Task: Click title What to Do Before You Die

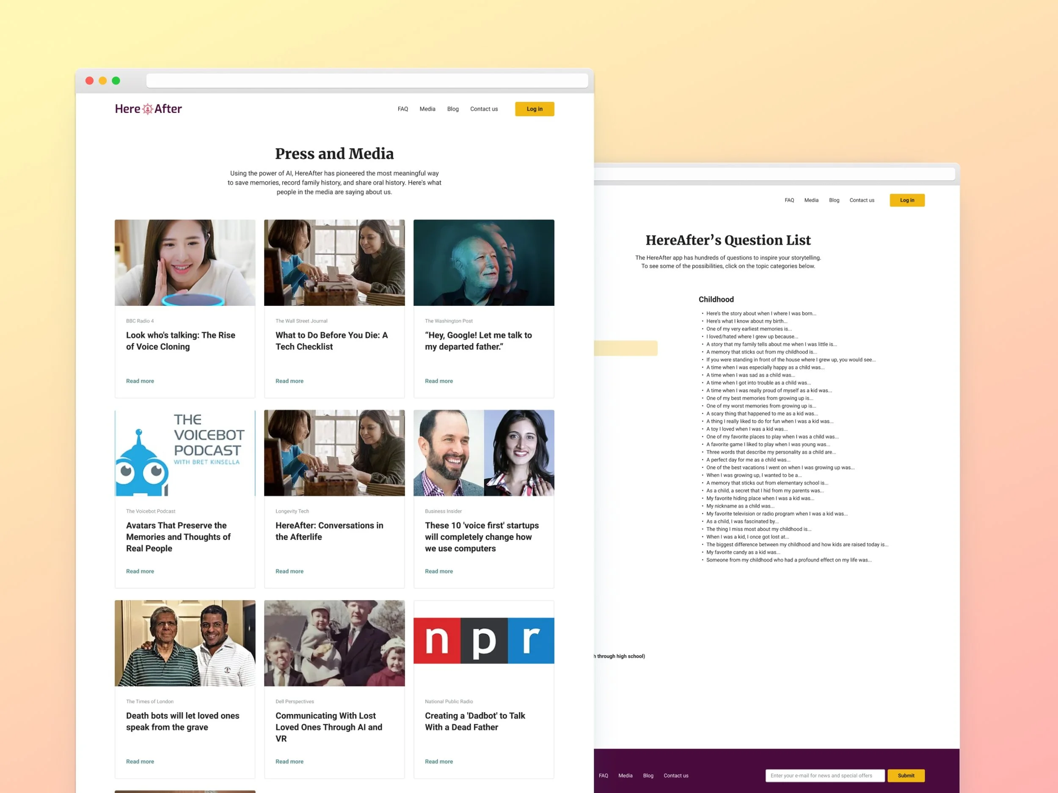Action: (331, 341)
